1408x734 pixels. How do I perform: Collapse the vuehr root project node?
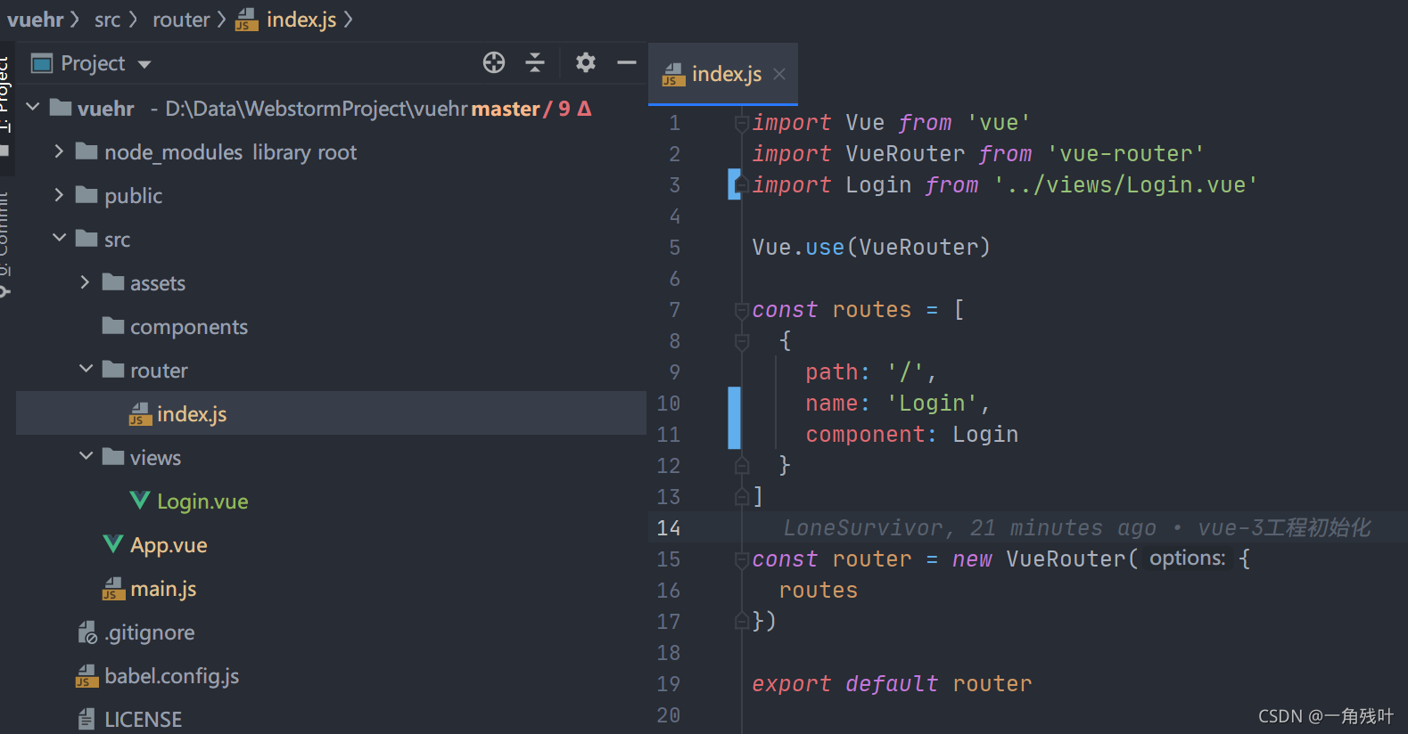point(33,108)
